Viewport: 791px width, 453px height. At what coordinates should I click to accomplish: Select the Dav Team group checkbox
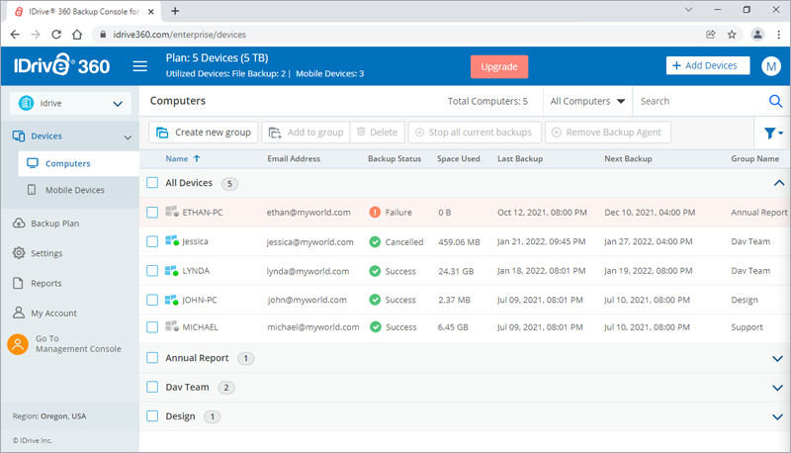(x=152, y=387)
